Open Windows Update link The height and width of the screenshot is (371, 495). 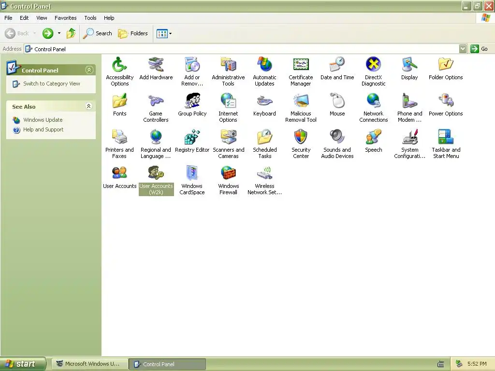[x=43, y=120]
